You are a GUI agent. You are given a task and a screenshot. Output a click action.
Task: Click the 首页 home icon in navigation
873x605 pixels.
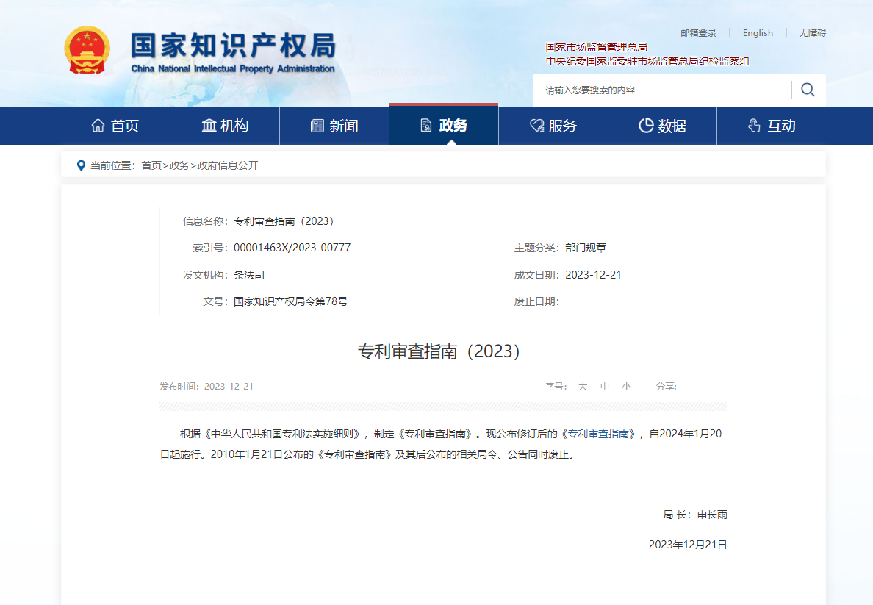click(98, 125)
